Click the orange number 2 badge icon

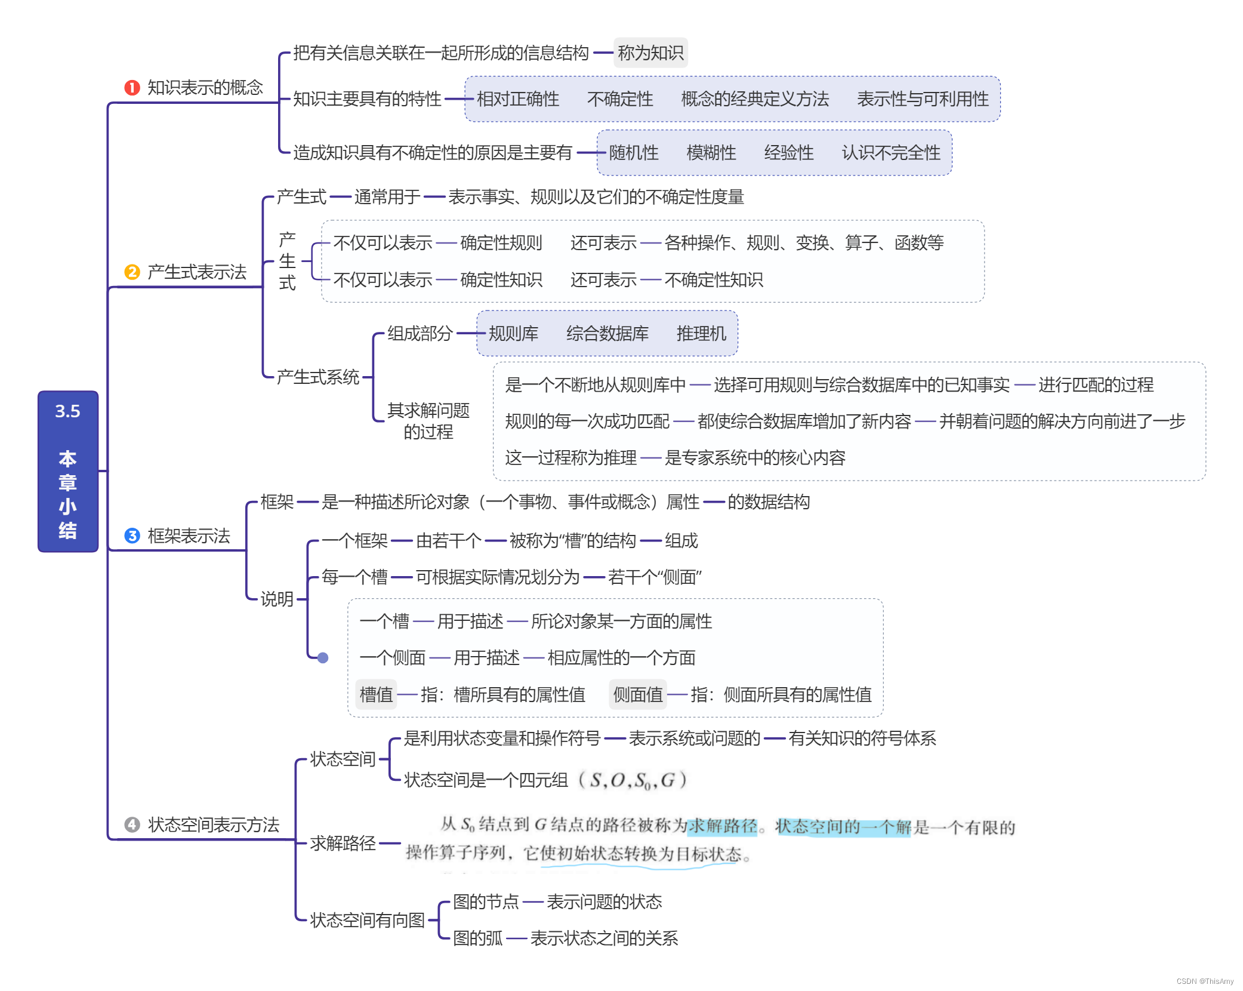coord(132,272)
